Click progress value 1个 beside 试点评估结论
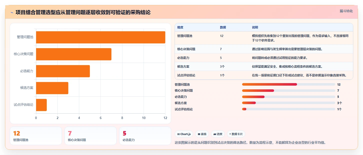 coord(340,109)
